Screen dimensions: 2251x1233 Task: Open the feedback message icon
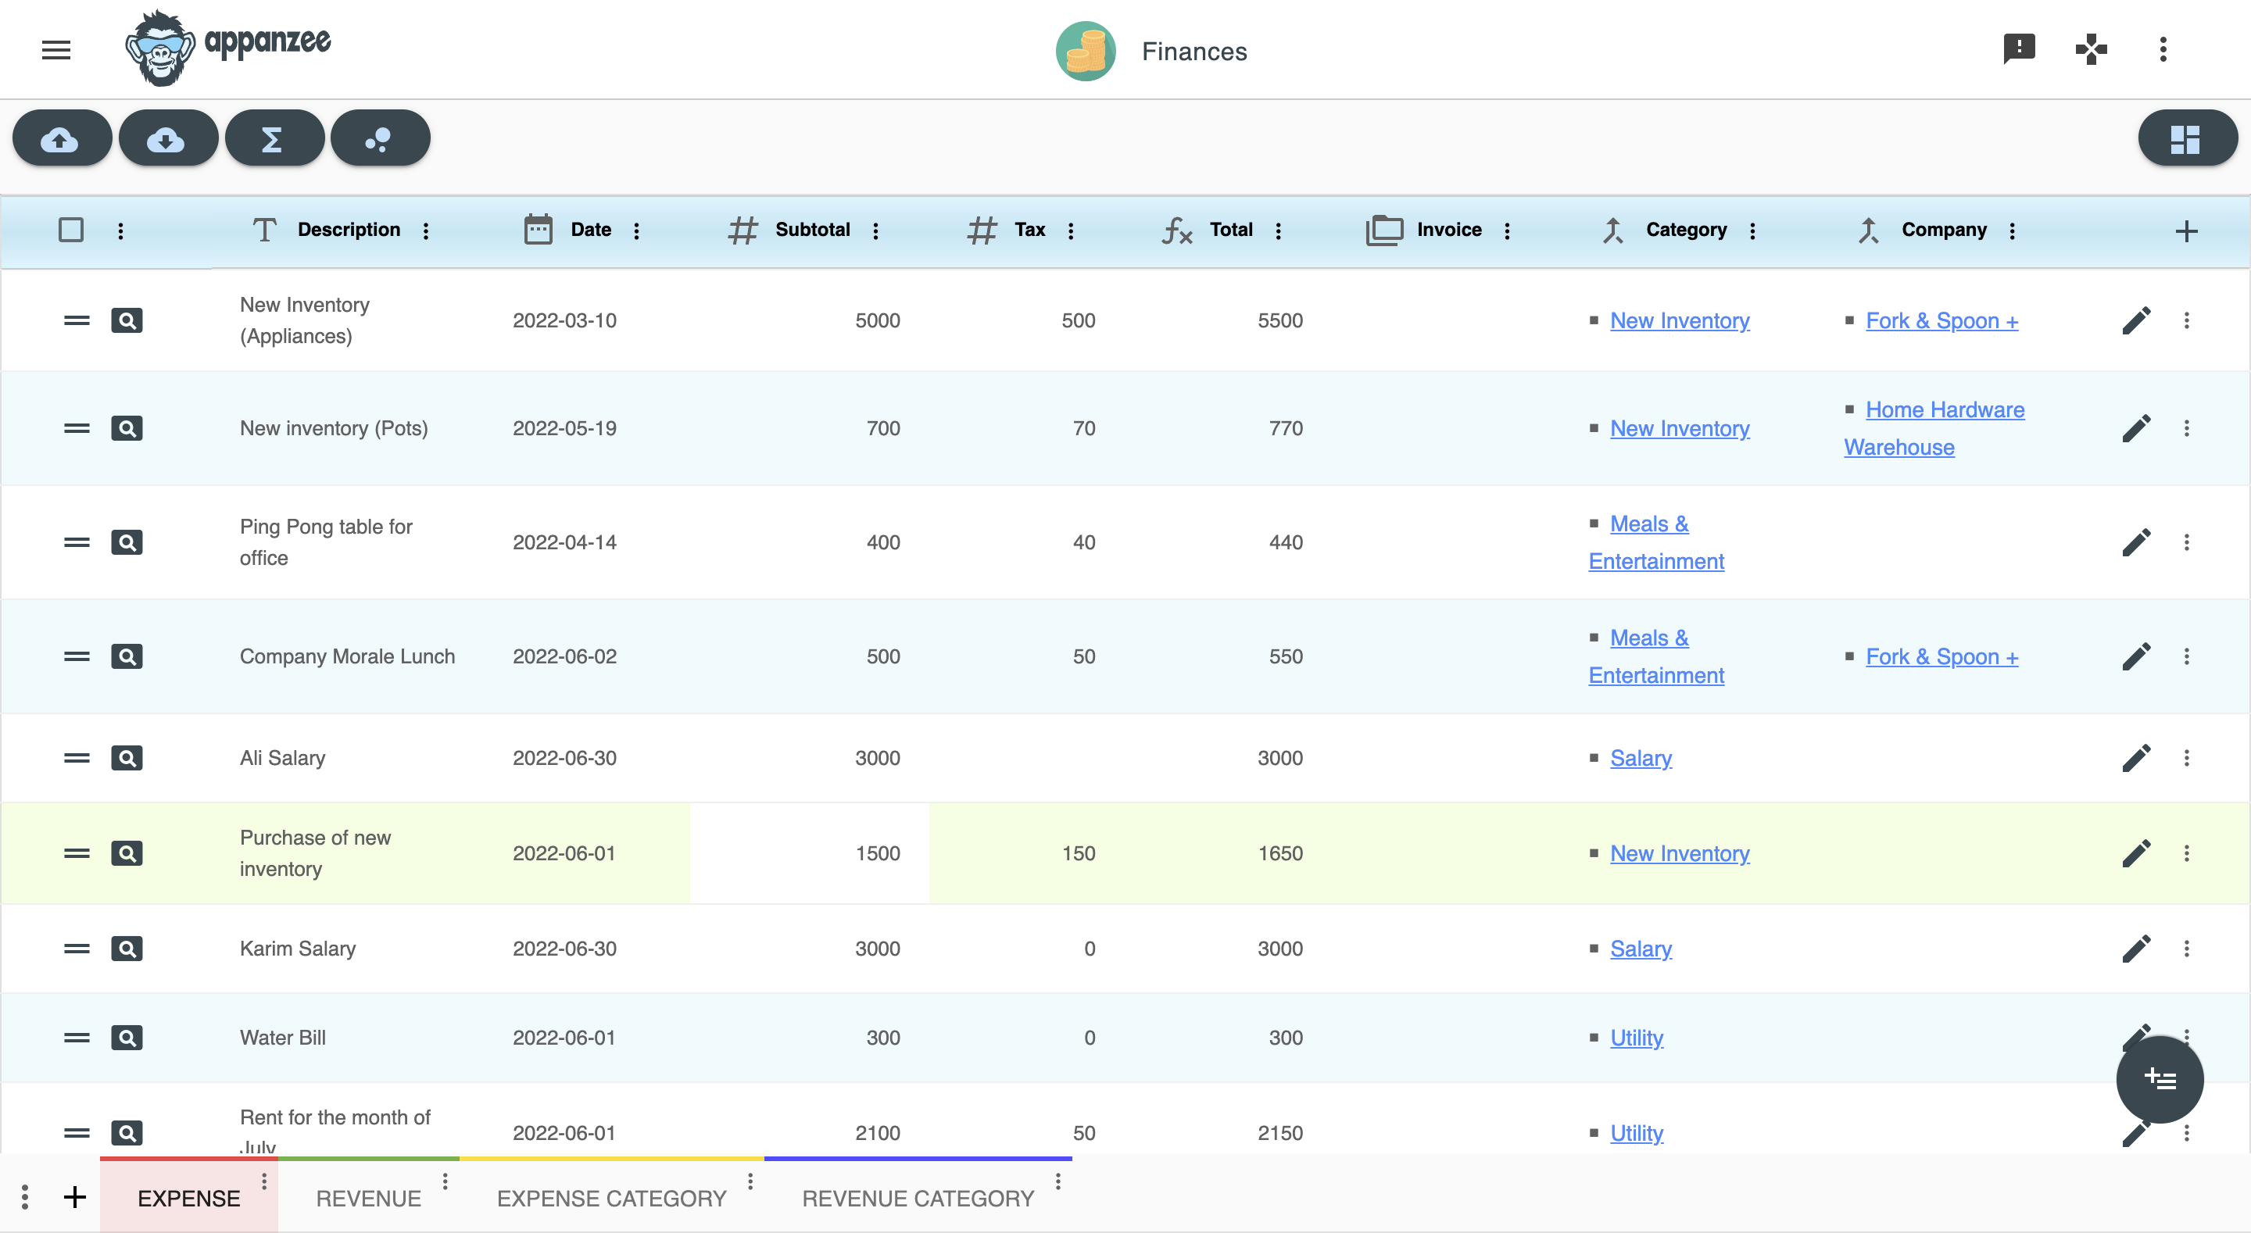tap(2019, 49)
